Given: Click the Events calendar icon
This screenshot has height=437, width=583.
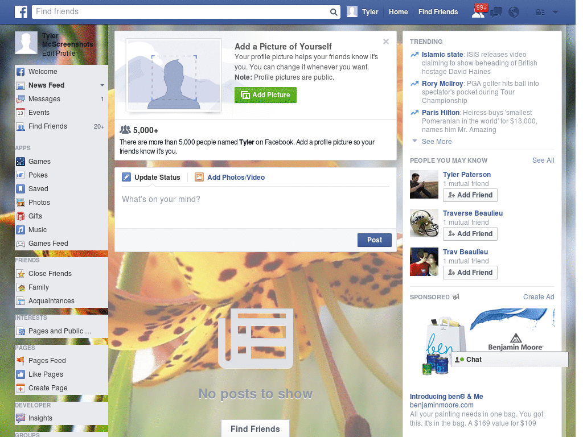Looking at the screenshot, I should coord(20,113).
